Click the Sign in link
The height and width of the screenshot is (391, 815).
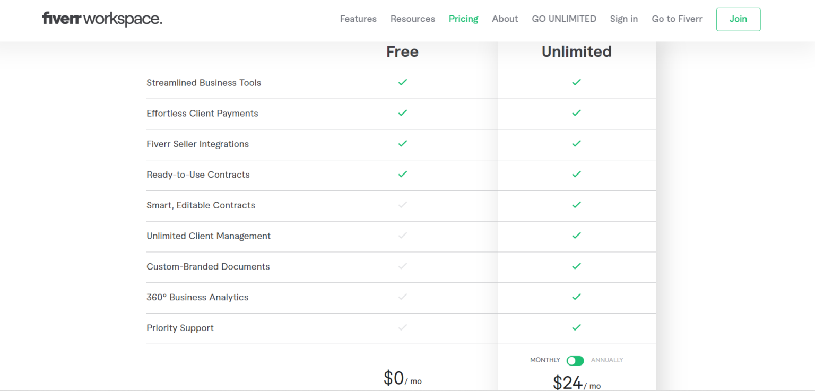[x=624, y=19]
